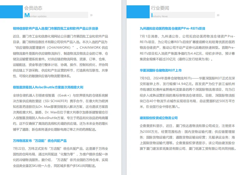Click the line starting 7月22日，万纬正式发布
Image resolution: width=248 pixels, height=175 pixels.
60,149
